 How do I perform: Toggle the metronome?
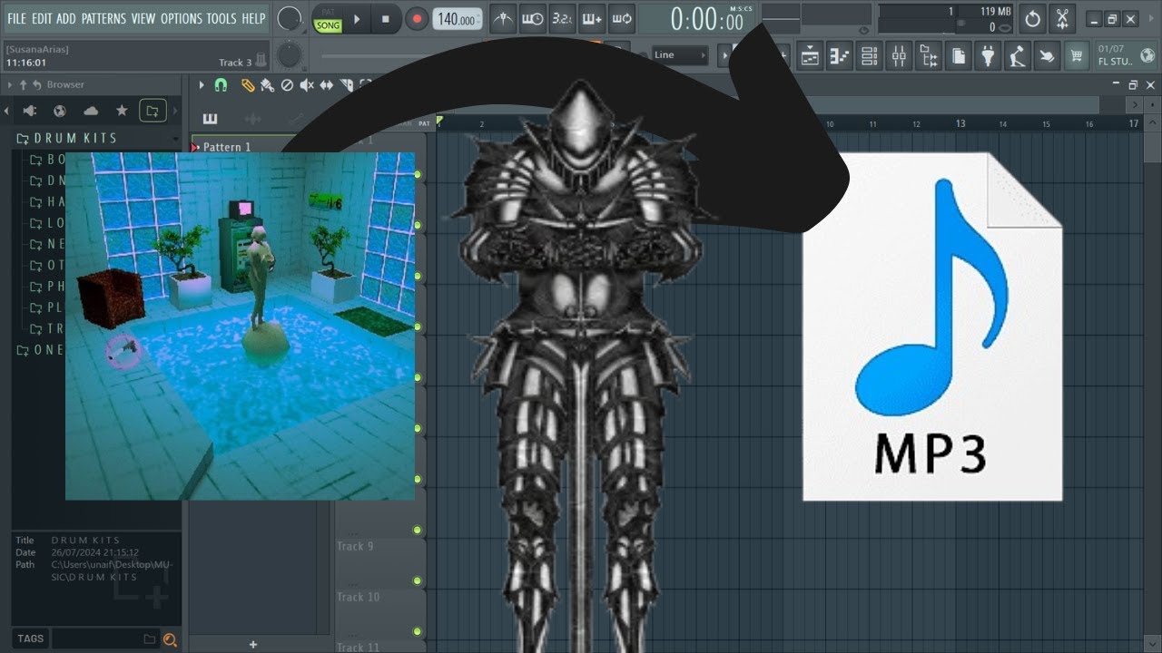(502, 18)
